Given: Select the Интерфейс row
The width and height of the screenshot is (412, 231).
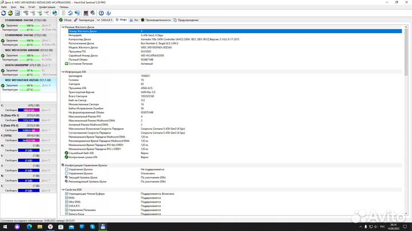Looking at the screenshot, I should (x=235, y=35).
